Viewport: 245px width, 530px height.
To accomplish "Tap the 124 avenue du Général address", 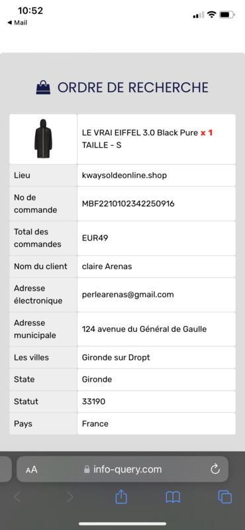I will [144, 329].
